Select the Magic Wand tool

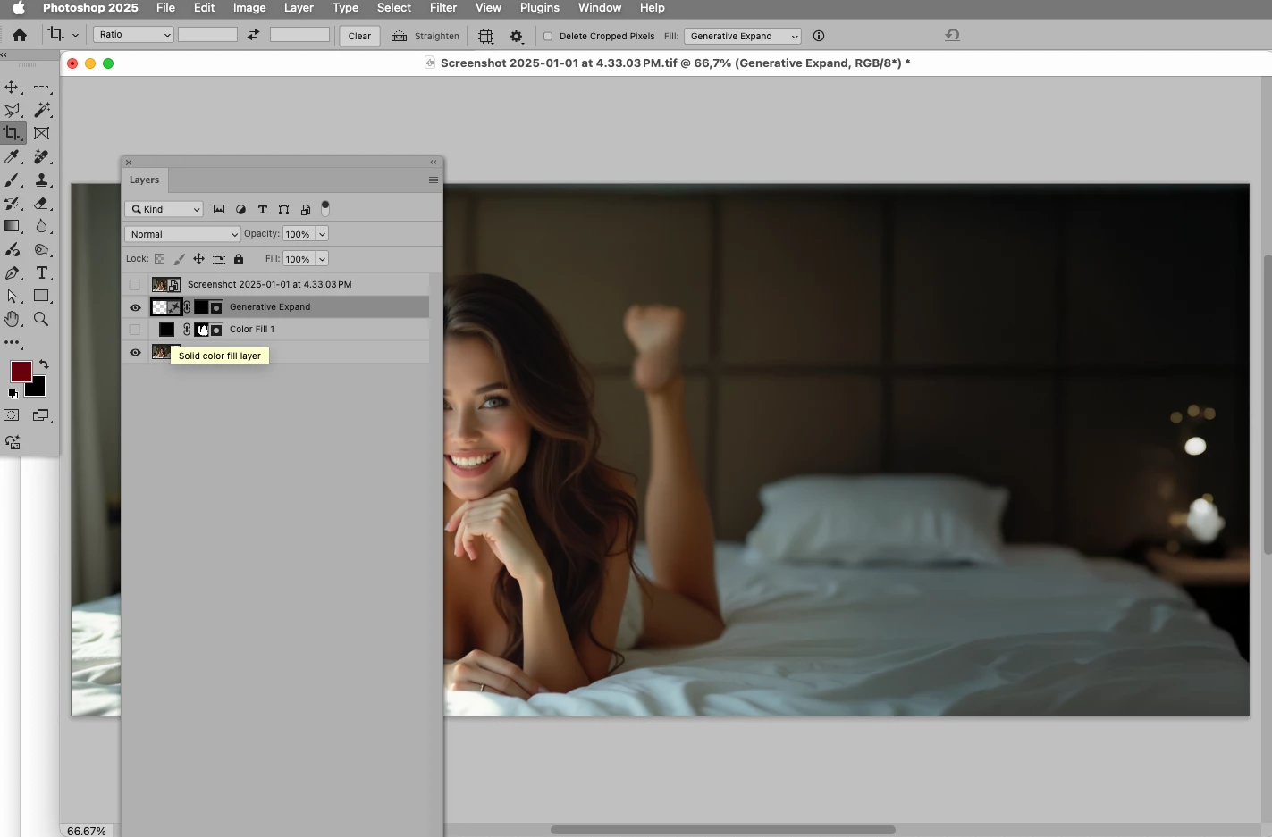tap(42, 110)
